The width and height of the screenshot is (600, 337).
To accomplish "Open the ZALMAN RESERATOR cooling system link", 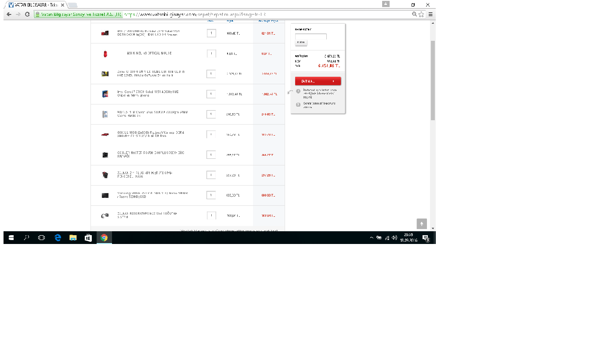I will (x=147, y=215).
